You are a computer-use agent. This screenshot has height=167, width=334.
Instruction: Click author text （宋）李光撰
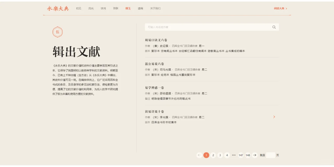tap(160, 117)
